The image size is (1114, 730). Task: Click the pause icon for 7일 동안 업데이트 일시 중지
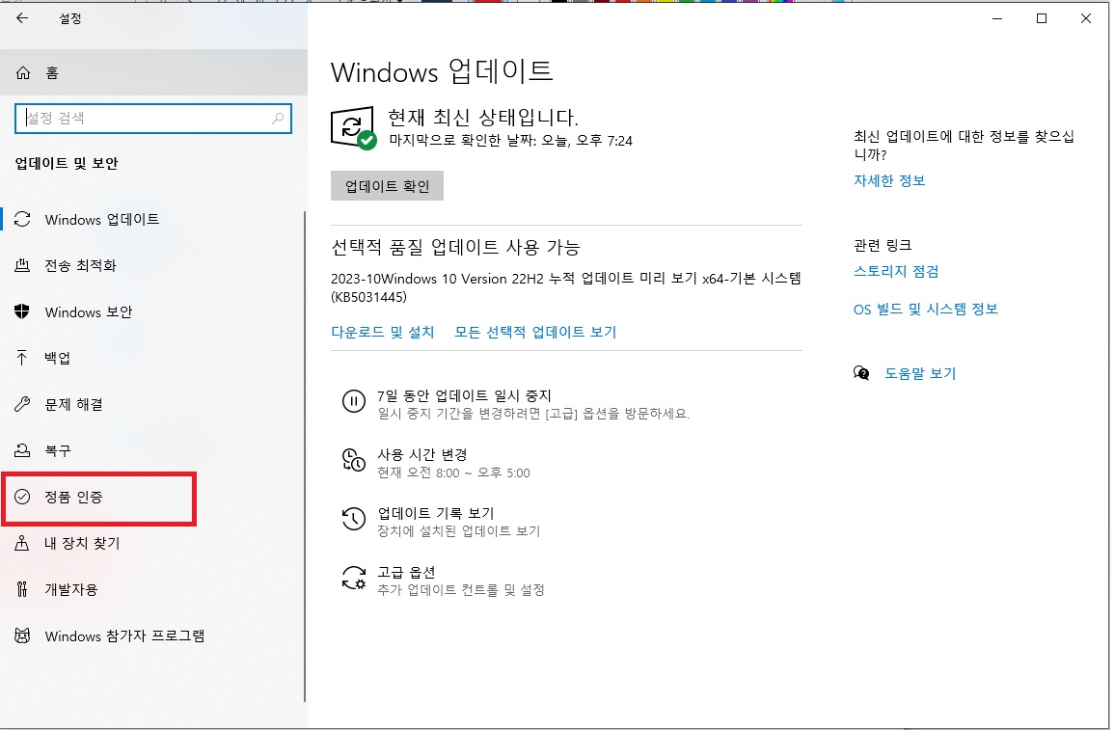353,401
